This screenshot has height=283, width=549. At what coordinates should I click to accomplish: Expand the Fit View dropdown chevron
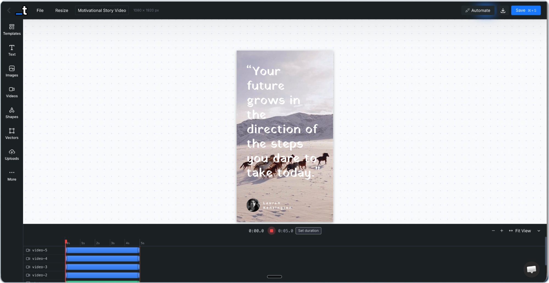pyautogui.click(x=539, y=231)
